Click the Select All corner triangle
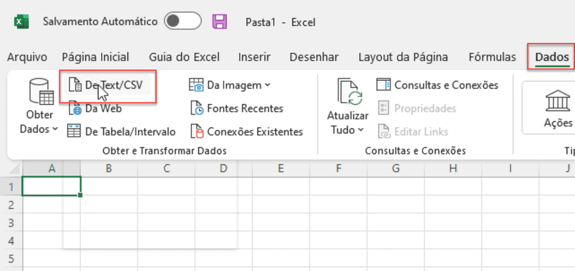This screenshot has width=575, height=271. pos(14,169)
